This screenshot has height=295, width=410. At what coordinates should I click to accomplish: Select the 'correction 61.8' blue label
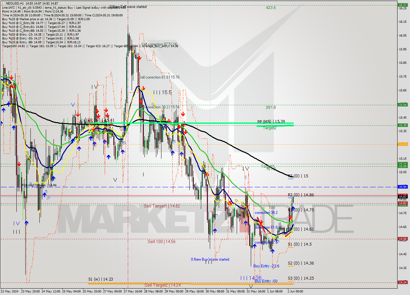point(266,227)
